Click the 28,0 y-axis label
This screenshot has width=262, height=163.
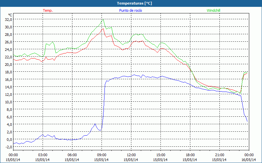point(9,35)
